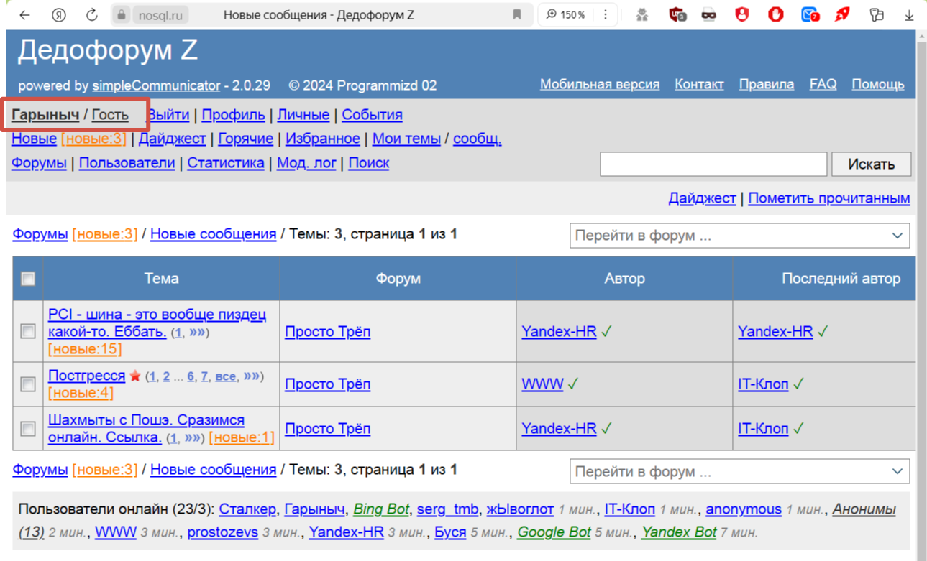Open Yandex home via the Я icon
The height and width of the screenshot is (561, 927).
(x=59, y=15)
